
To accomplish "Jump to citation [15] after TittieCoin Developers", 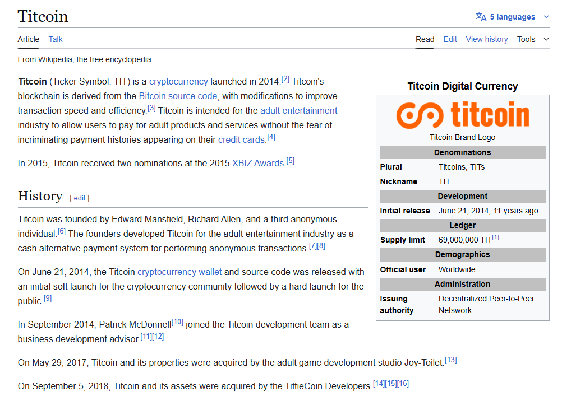I will 391,384.
